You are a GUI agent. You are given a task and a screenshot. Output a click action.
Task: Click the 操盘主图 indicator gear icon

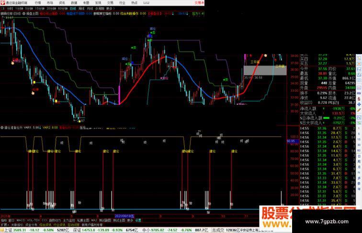tap(24, 13)
